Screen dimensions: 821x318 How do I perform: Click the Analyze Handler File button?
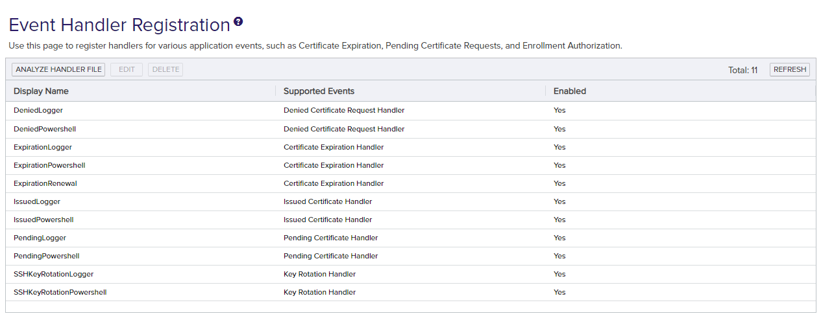[58, 69]
